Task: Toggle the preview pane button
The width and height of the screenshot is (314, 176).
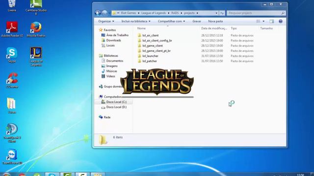Action: pos(271,21)
